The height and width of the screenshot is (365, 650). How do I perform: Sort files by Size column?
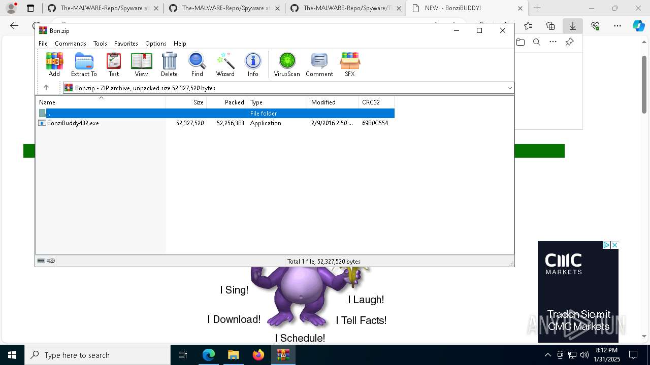click(x=186, y=102)
